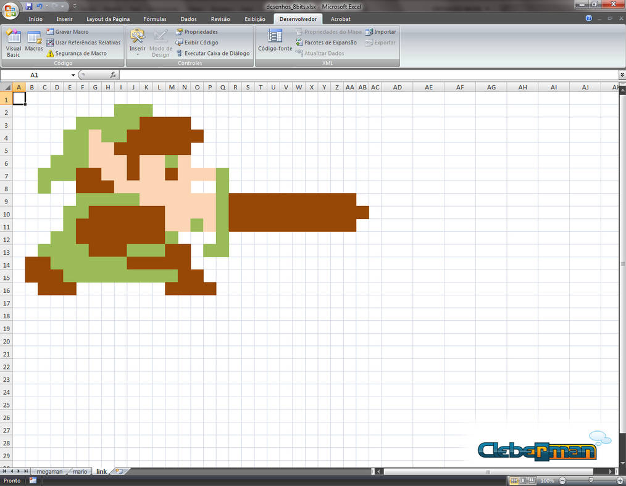Click the horizontal scrollbar thumb
This screenshot has height=486, width=626.
click(488, 471)
